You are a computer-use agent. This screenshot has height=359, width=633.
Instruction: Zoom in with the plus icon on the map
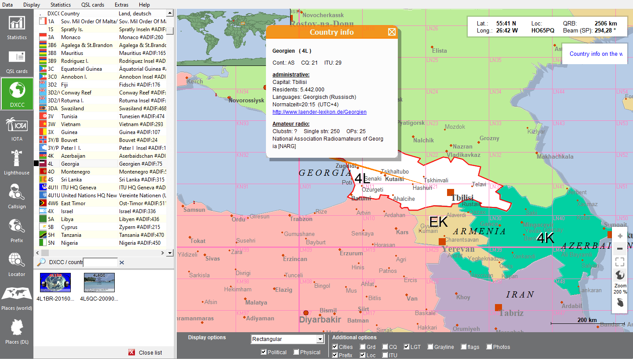click(619, 235)
